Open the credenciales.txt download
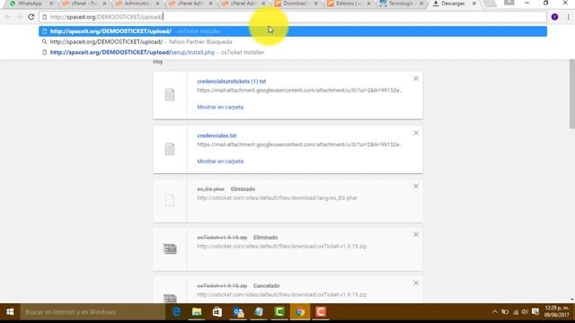The height and width of the screenshot is (323, 575). click(x=217, y=135)
